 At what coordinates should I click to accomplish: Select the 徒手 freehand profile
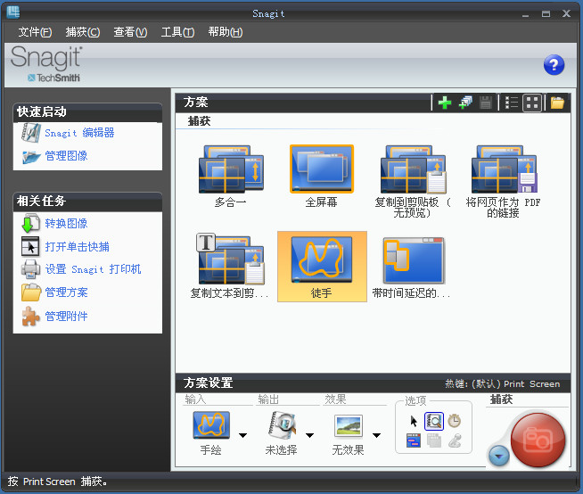coord(322,267)
